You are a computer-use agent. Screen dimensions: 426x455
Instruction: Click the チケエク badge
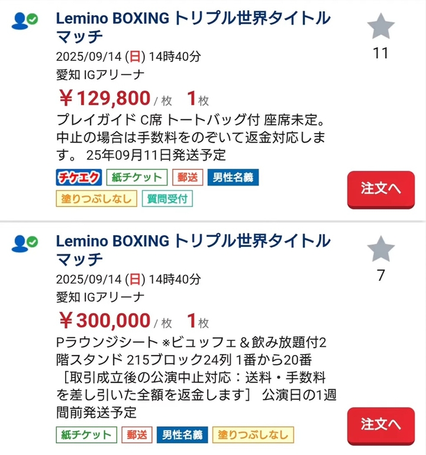coord(79,177)
